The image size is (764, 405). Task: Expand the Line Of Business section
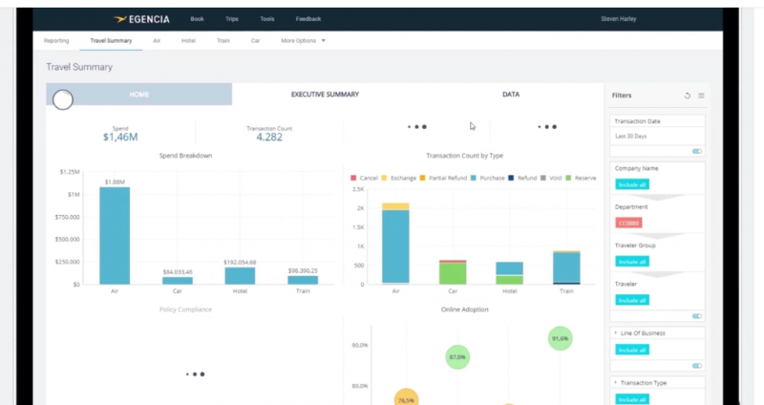click(x=615, y=332)
